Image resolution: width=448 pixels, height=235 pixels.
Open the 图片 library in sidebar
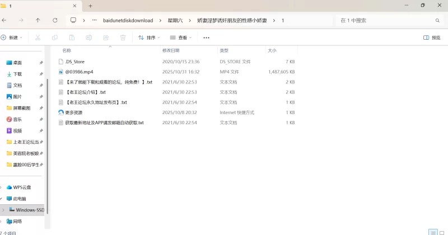17,97
